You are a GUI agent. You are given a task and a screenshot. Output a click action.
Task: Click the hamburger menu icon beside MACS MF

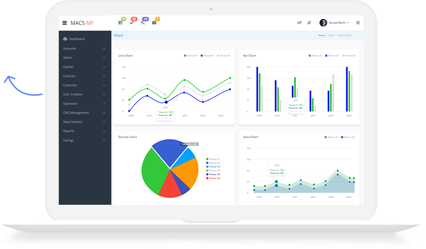click(65, 23)
